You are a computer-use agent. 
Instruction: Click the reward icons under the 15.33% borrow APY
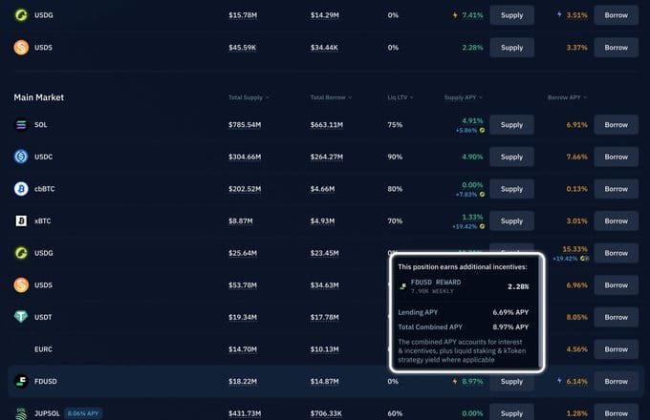point(584,259)
